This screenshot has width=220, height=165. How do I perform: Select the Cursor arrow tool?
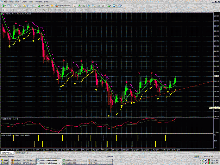[3, 10]
